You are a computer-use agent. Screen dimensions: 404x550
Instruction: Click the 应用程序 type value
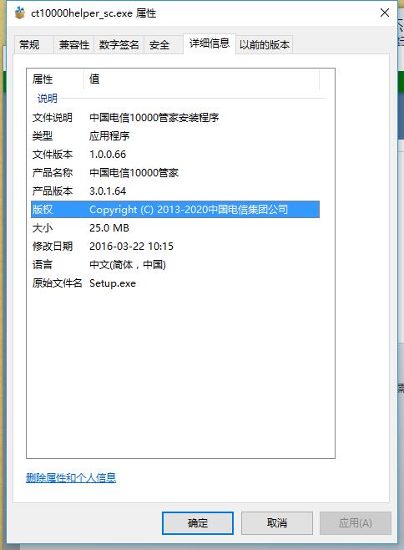(x=109, y=135)
